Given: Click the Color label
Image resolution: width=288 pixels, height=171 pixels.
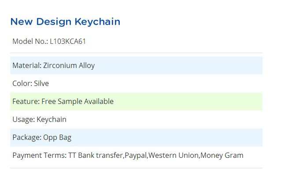Looking at the screenshot, I should [22, 83].
